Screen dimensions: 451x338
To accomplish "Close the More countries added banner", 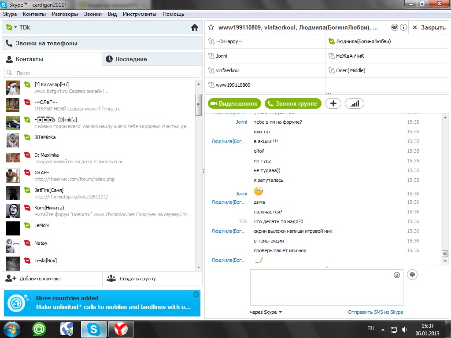I will coord(196,294).
